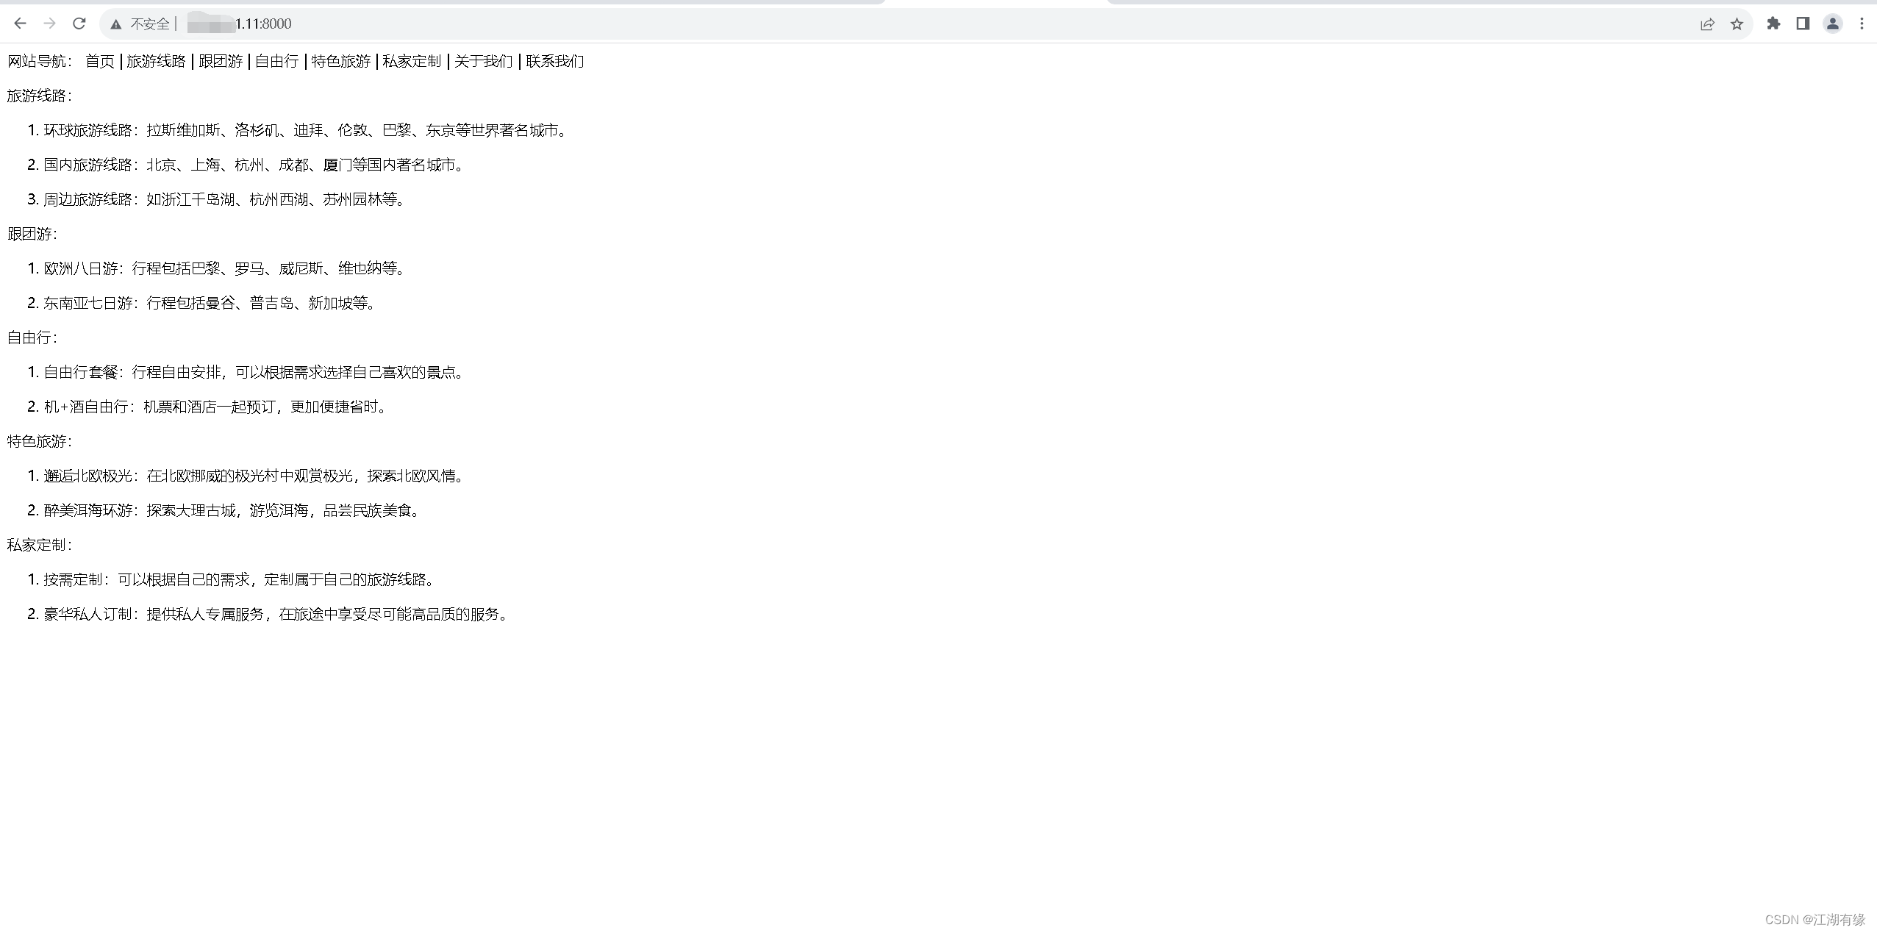Navigate to 私家定制 in nav bar

click(412, 61)
